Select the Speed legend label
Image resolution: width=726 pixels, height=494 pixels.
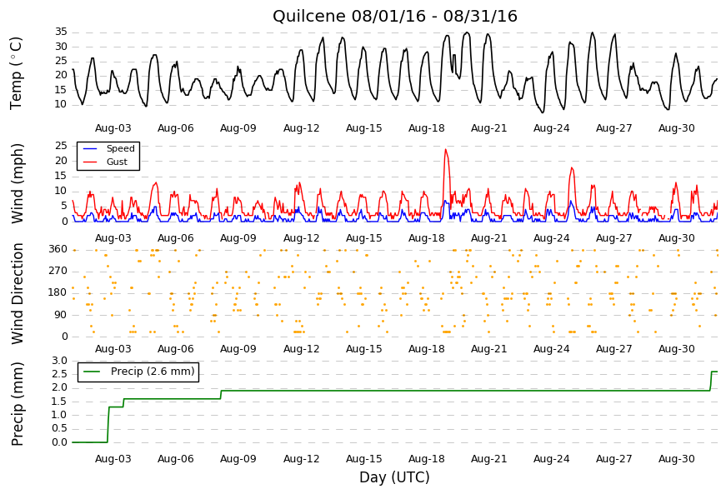[120, 148]
